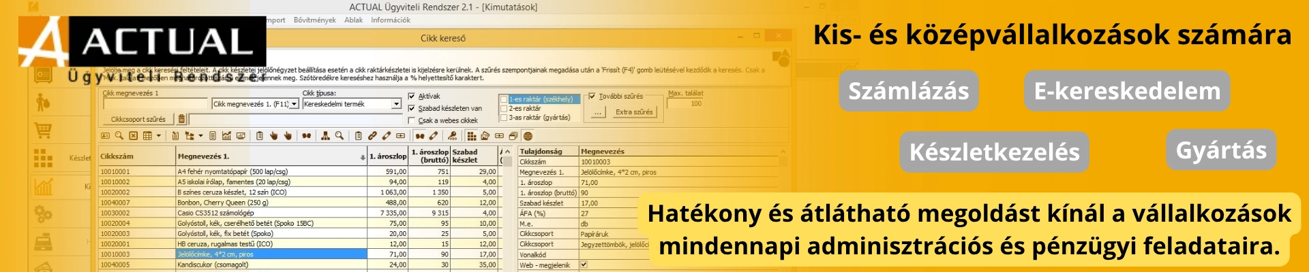Click the Gyártás badge
Image resolution: width=1309 pixels, height=272 pixels.
[1221, 150]
